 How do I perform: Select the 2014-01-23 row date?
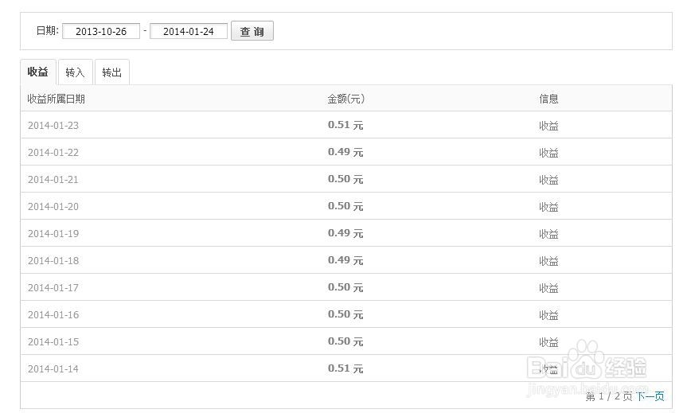pos(53,126)
